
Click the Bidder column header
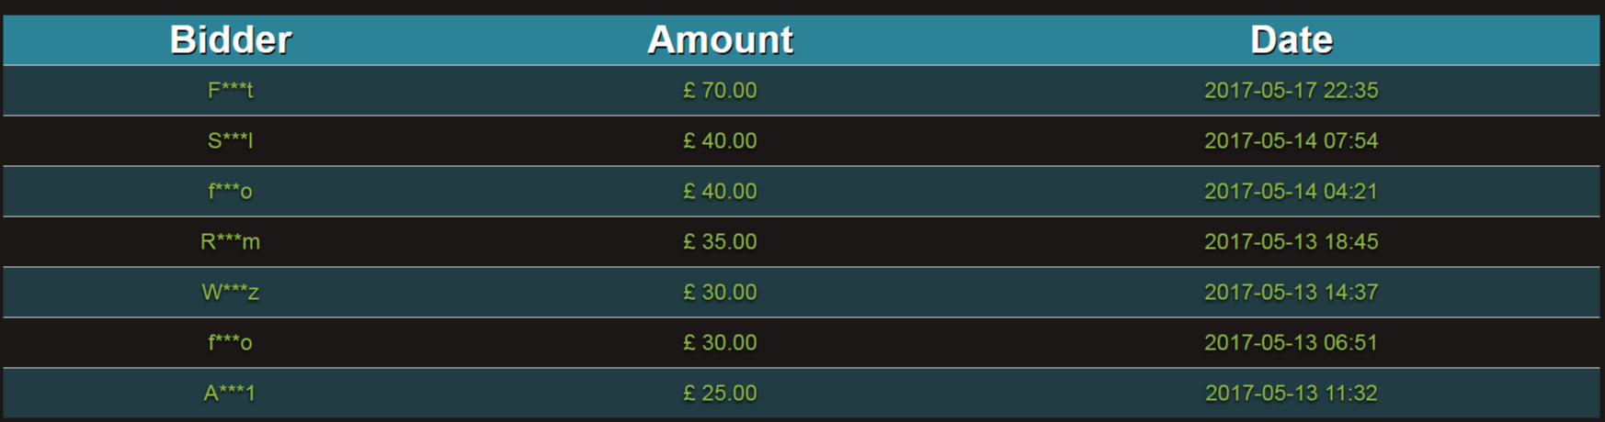click(x=231, y=39)
